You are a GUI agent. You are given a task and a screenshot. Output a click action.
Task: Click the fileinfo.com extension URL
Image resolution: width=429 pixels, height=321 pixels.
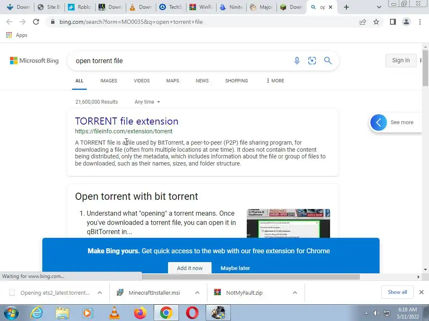124,131
